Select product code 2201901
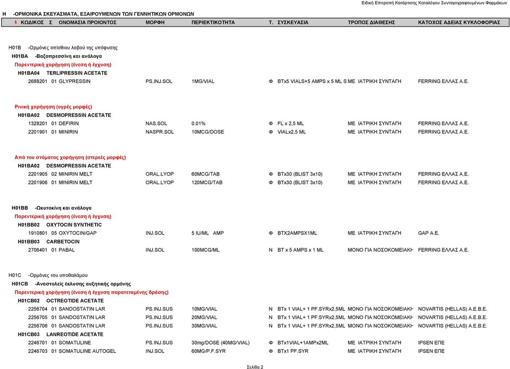Viewport: 510px width, 369px height. click(38, 132)
